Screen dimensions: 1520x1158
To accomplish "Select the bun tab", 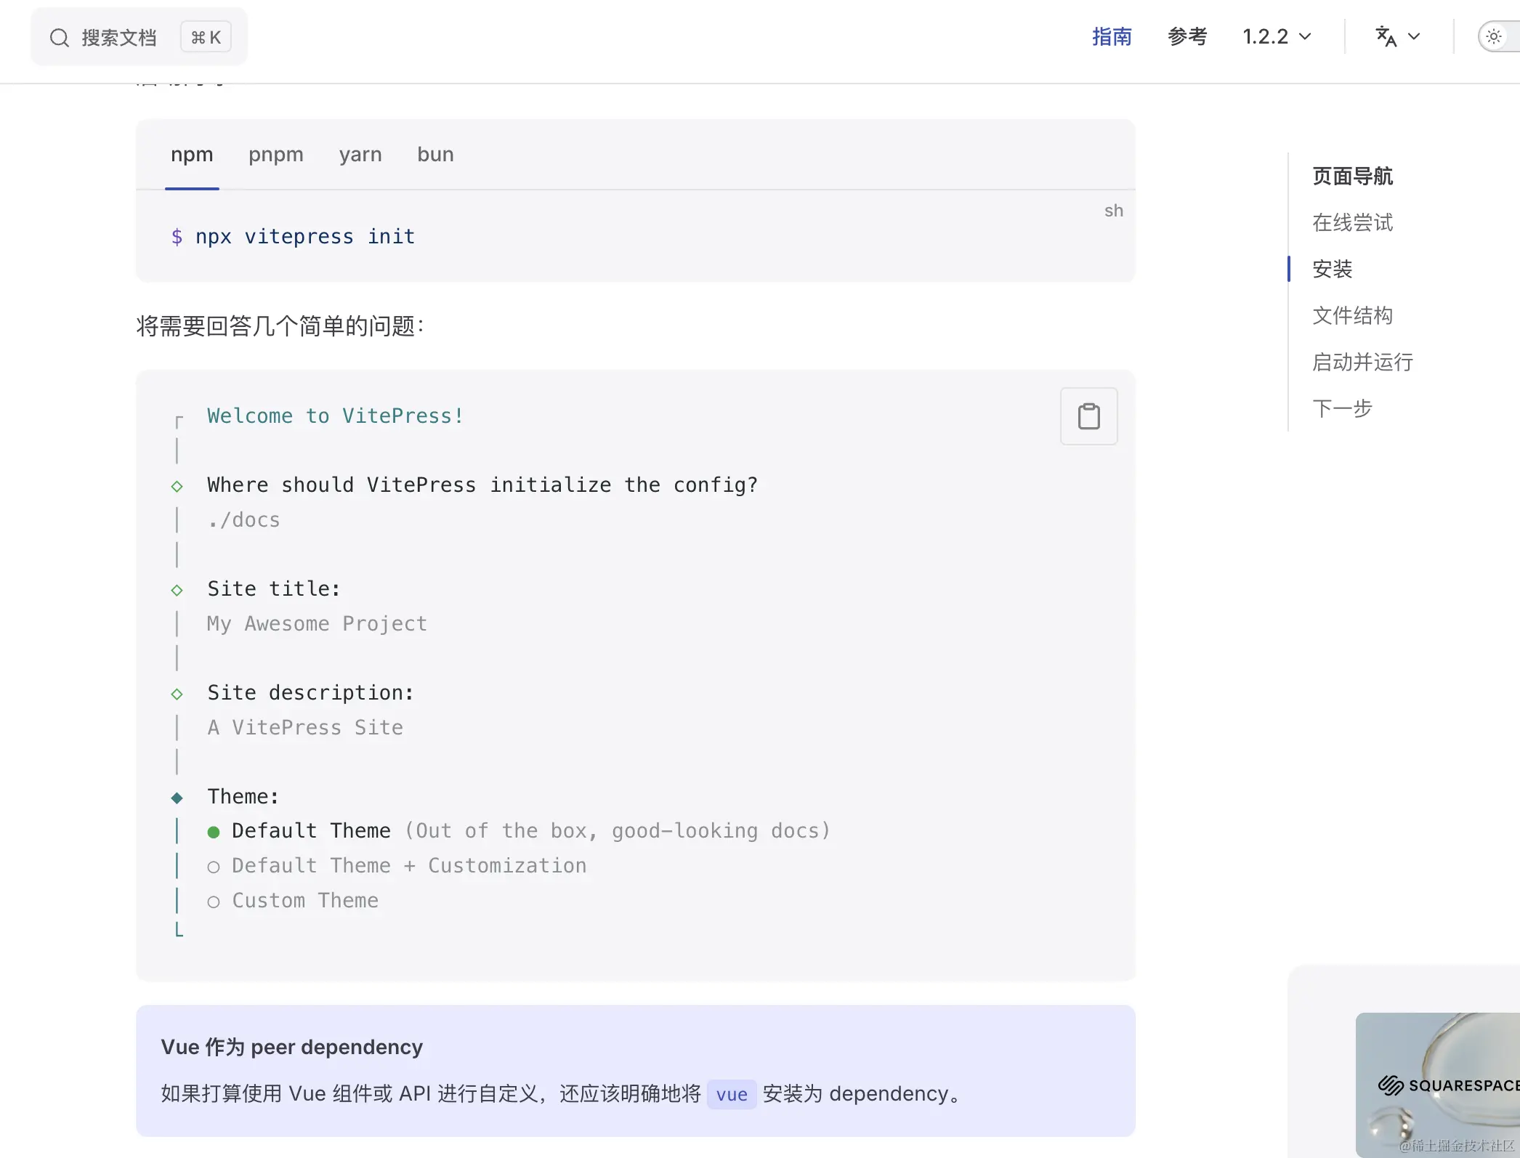I will [435, 155].
